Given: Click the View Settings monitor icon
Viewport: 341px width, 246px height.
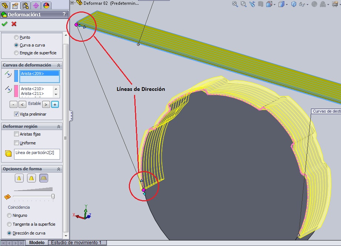Looking at the screenshot, I should click(335, 4).
